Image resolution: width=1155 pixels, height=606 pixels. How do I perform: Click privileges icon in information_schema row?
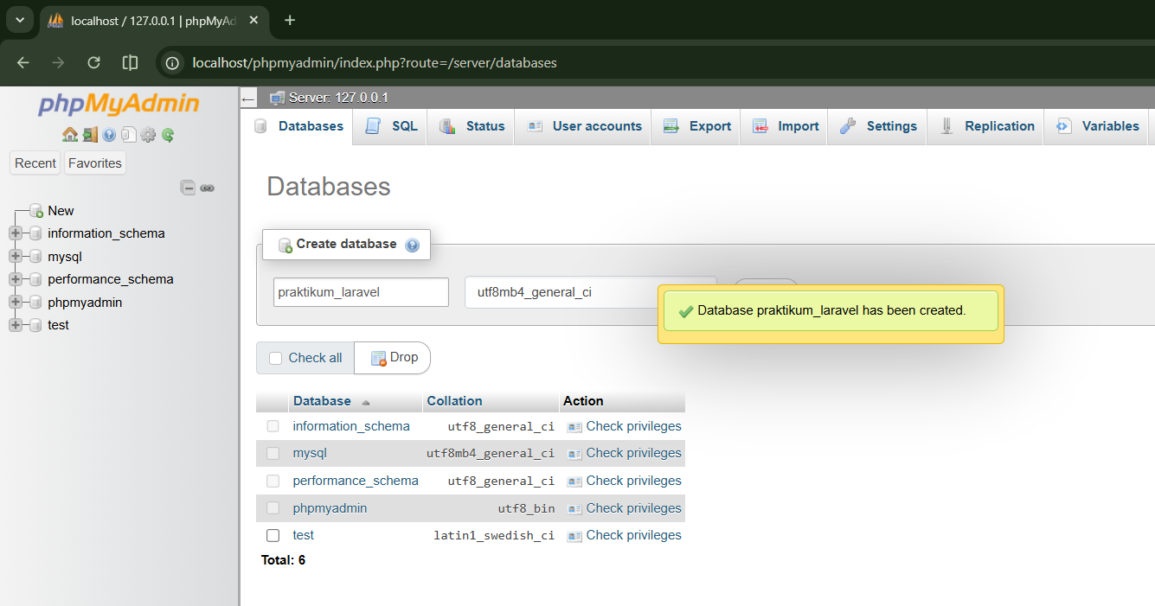pos(574,427)
